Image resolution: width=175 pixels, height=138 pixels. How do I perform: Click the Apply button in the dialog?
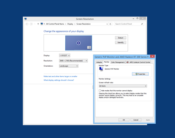[x=148, y=120]
